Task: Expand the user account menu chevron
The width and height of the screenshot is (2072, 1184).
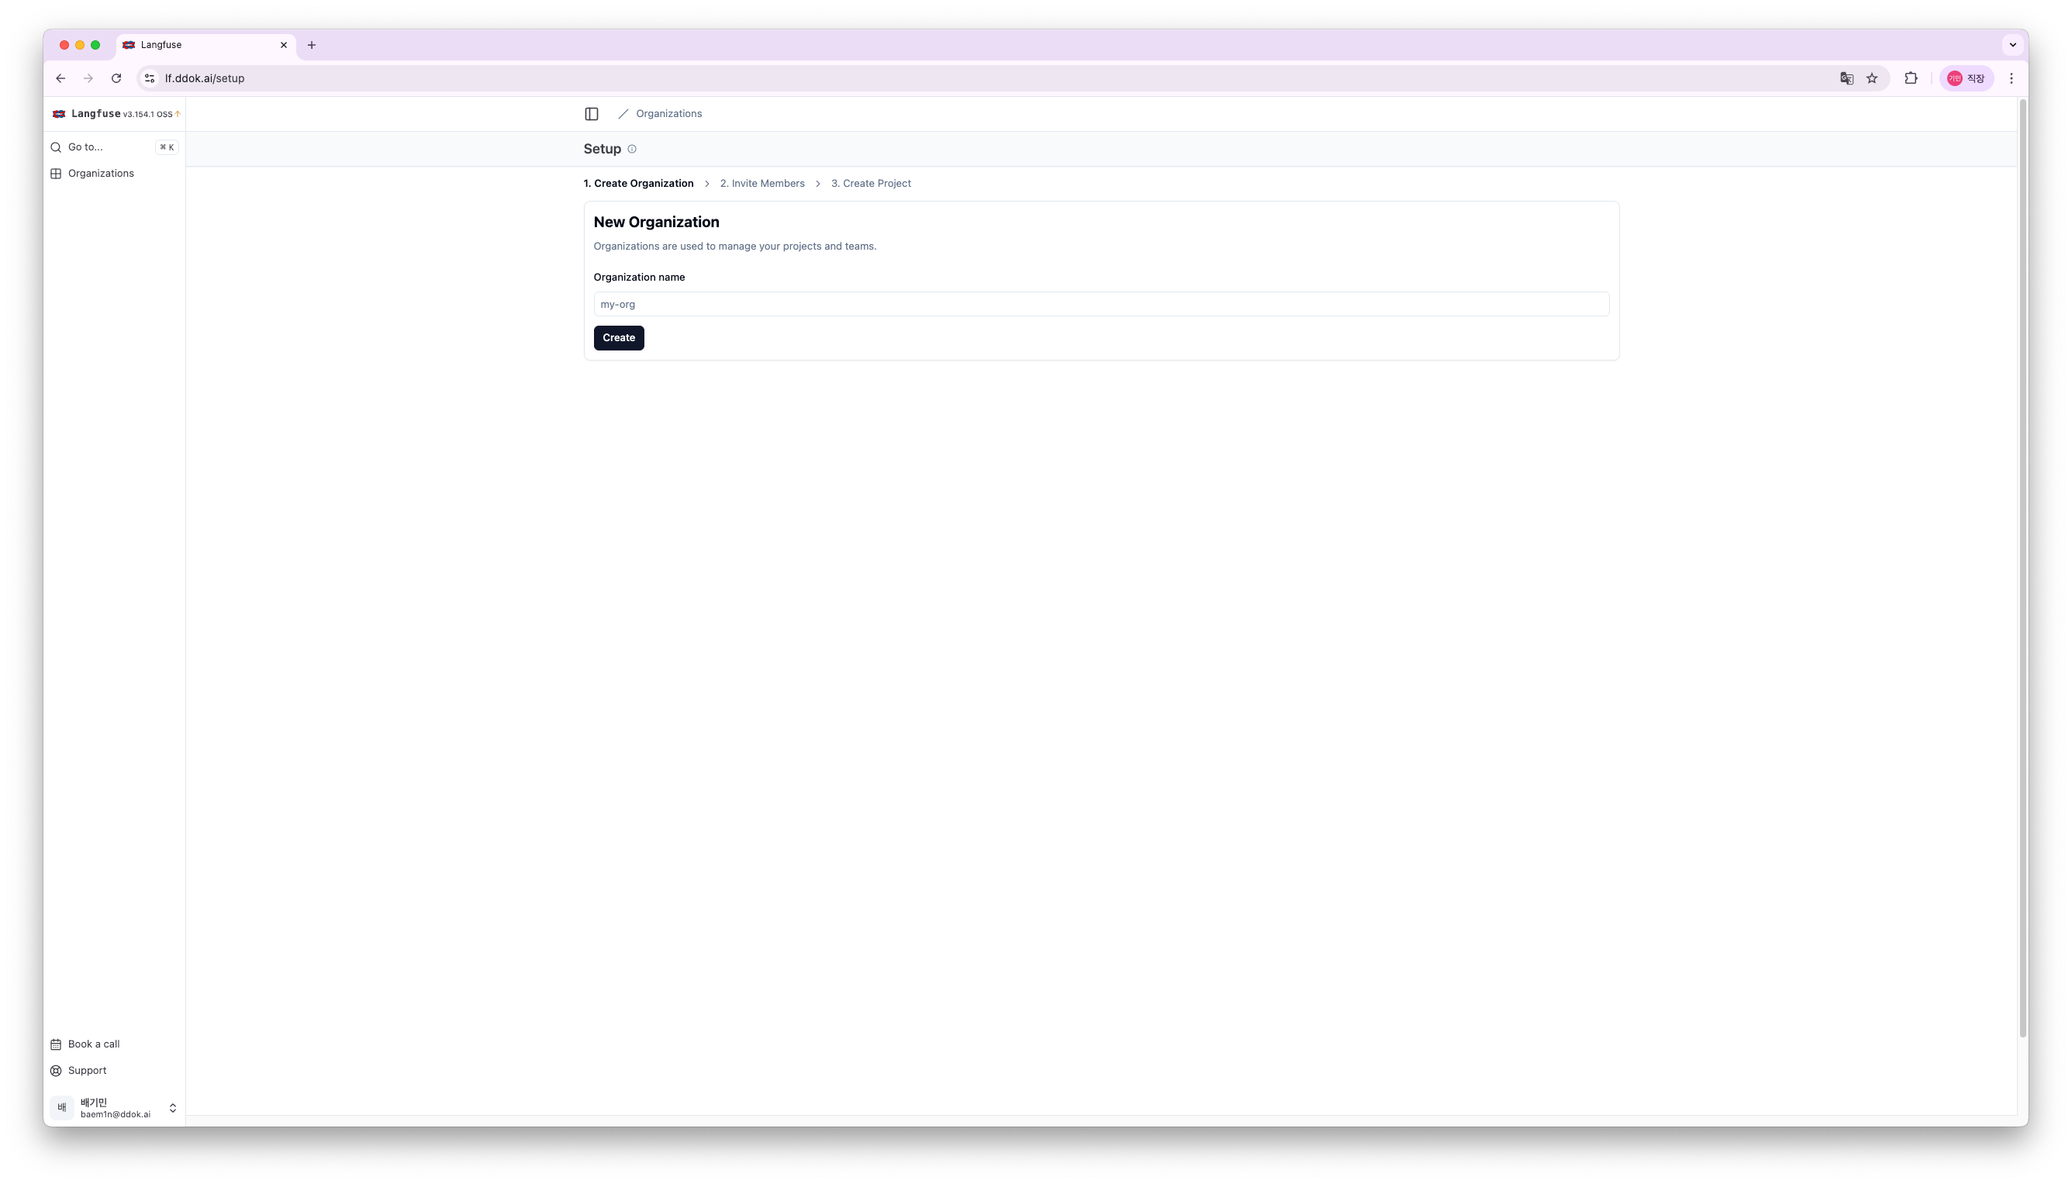Action: 172,1107
